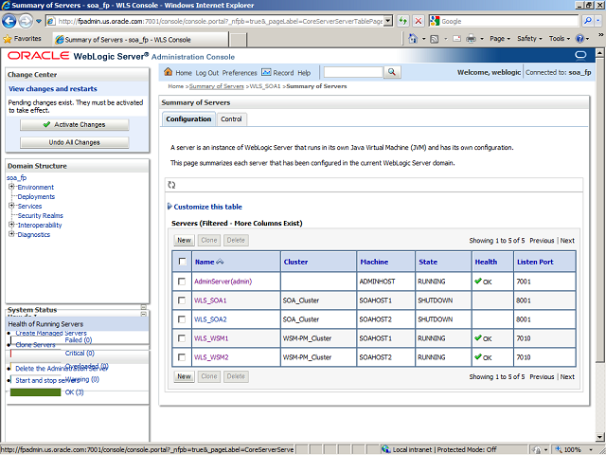Click the IE page refresh icon
Screen dimensions: 606x455
403,21
